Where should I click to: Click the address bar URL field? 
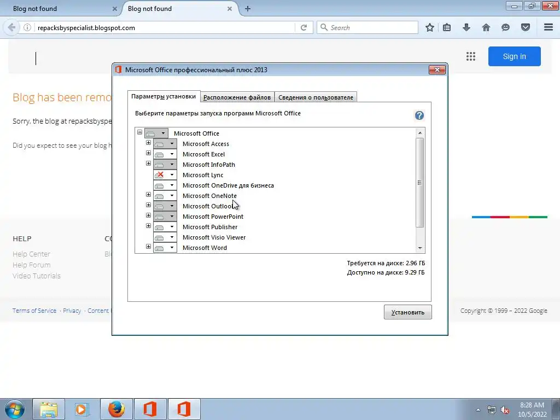click(164, 27)
